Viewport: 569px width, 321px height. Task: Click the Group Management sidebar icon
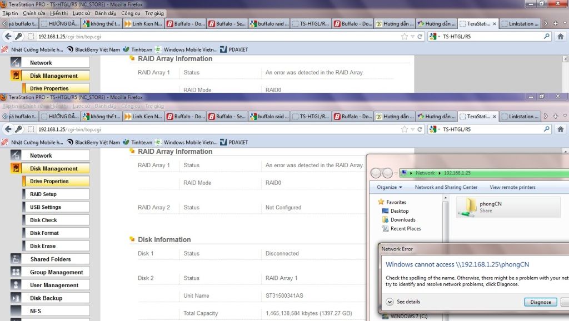16,272
